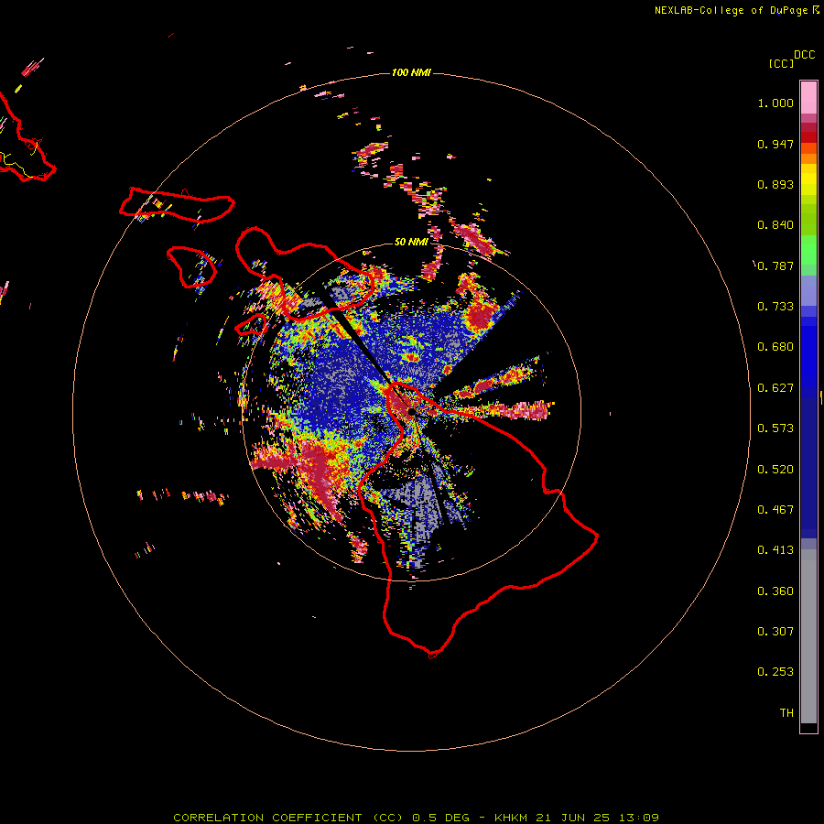Click the radar site dot at map center
Image resolution: width=824 pixels, height=824 pixels.
coord(411,411)
